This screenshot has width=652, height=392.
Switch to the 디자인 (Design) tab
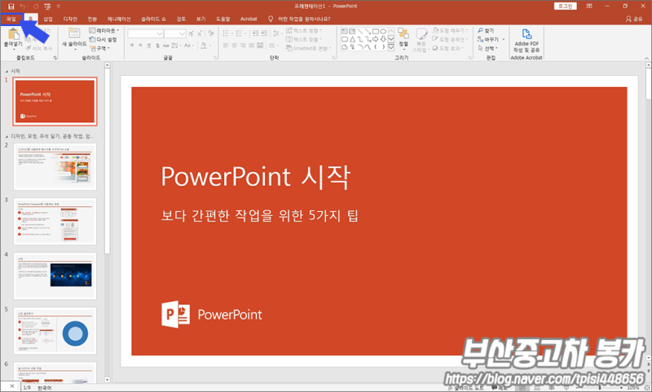pos(70,19)
